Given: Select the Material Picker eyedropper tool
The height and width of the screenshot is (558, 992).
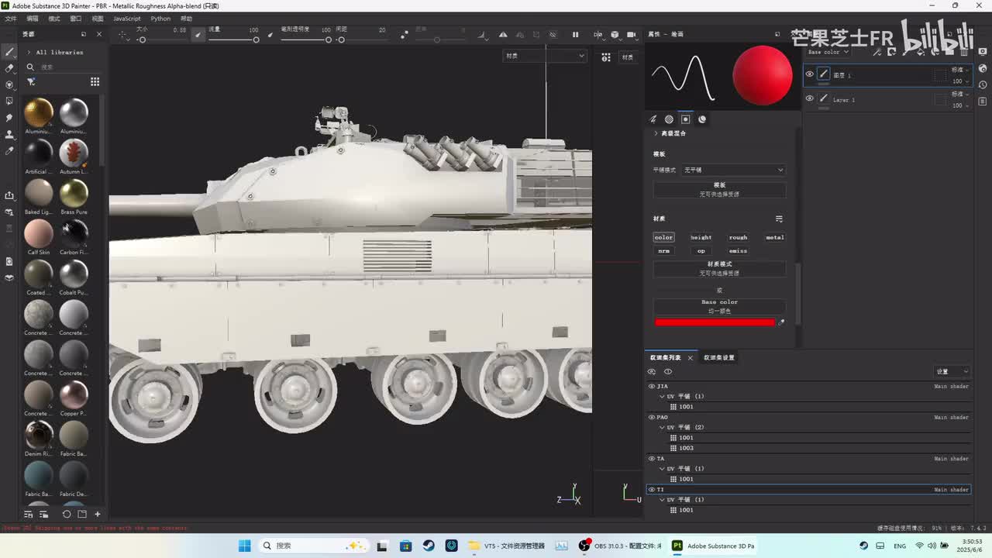Looking at the screenshot, I should [x=9, y=150].
